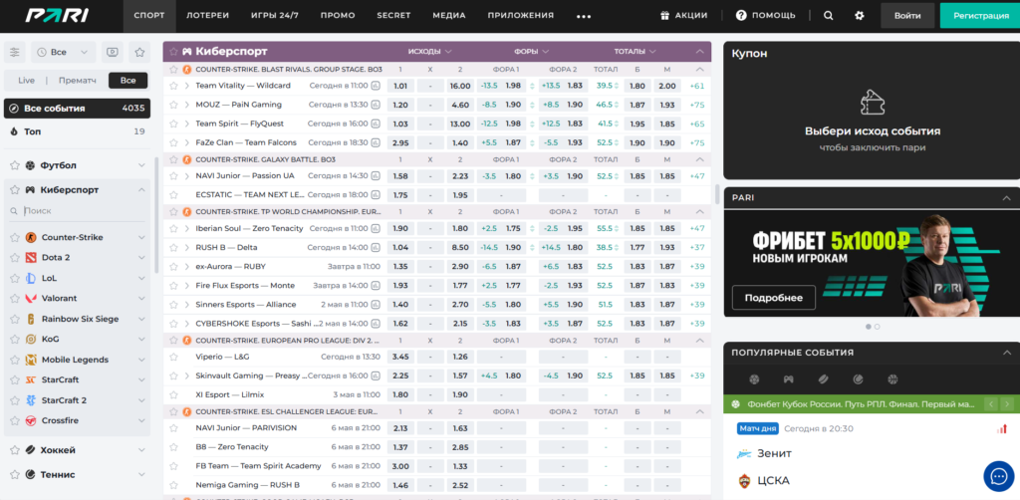
Task: Expand the Футбол sport section
Action: pos(141,165)
